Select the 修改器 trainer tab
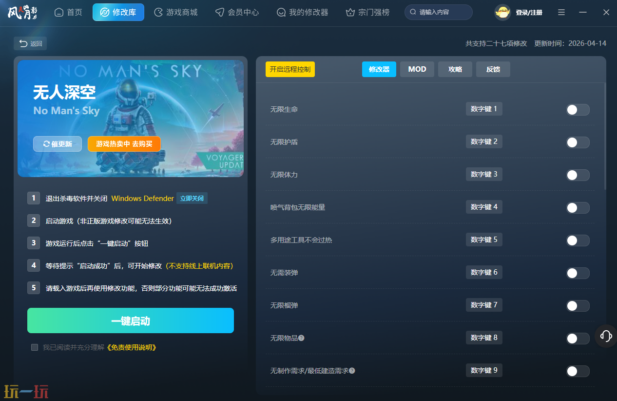Screen dimensions: 617x401 tap(379, 69)
